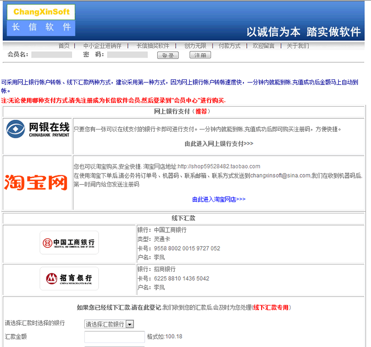The width and height of the screenshot is (371, 347).
Task: Click the 只要您有一张可以在线支付的银行卡 description
Action: (207, 129)
